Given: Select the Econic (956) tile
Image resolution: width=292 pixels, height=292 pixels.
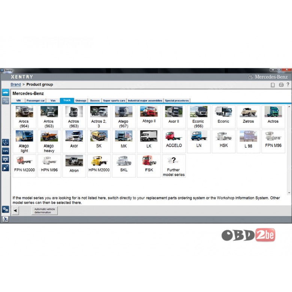Looking at the screenshot, I should [199, 117].
